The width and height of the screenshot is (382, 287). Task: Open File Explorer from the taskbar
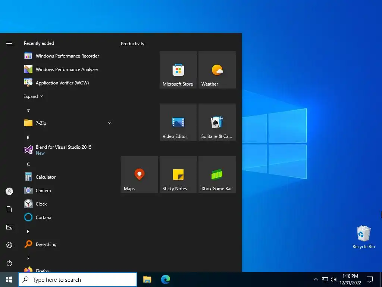click(x=147, y=280)
